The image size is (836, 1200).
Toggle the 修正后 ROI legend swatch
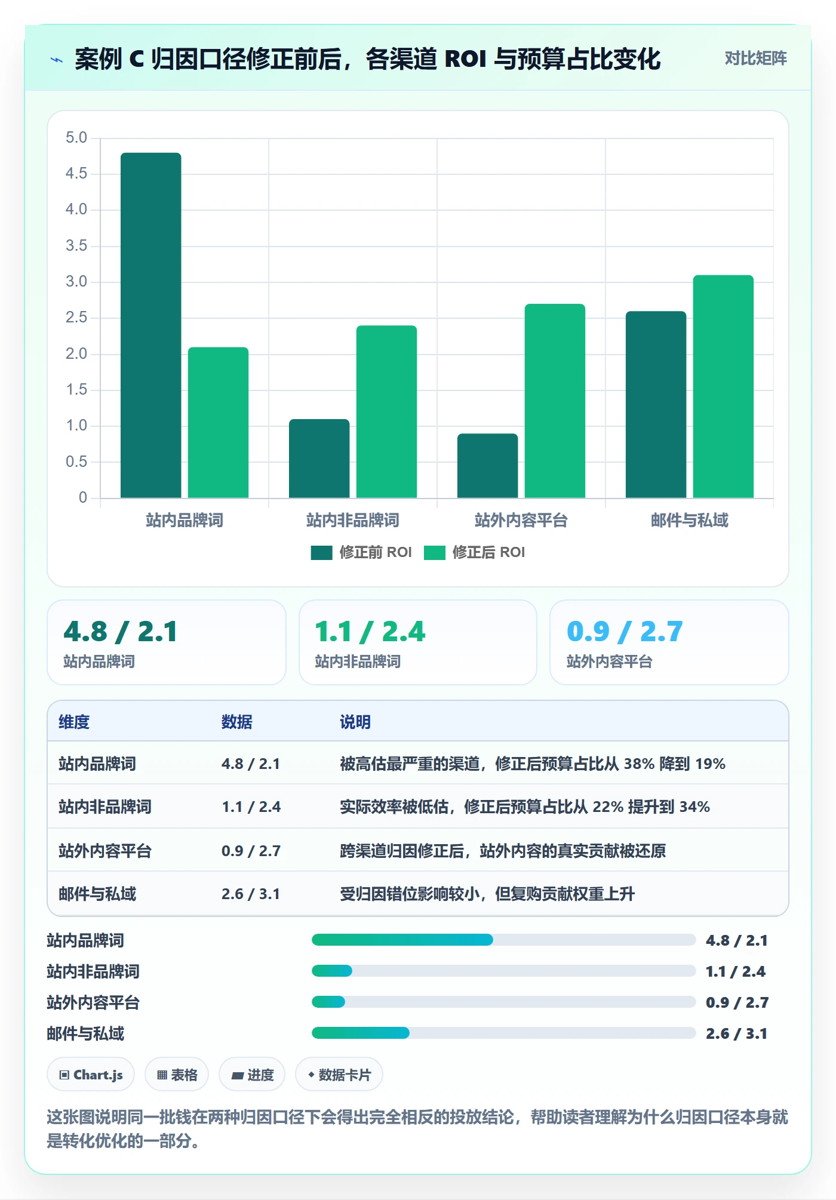click(434, 553)
